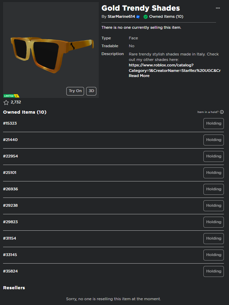Click Holding button for item #15323
The height and width of the screenshot is (305, 229).
pyautogui.click(x=214, y=124)
